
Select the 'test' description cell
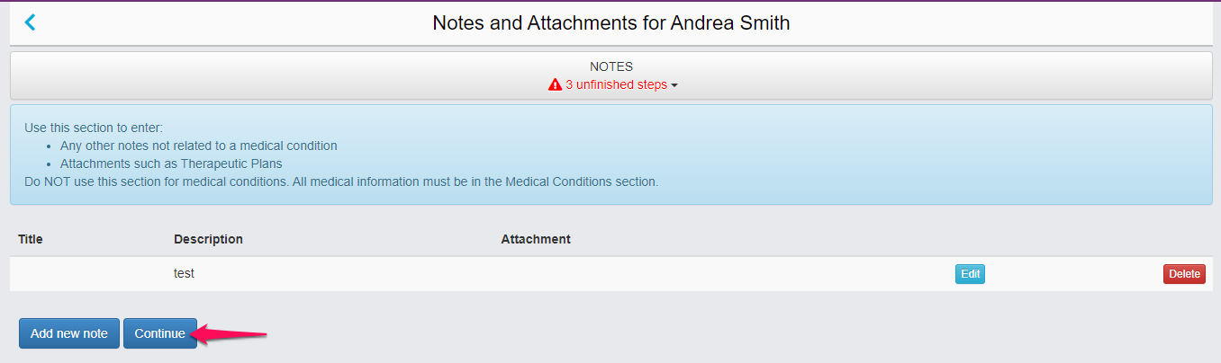pos(184,273)
